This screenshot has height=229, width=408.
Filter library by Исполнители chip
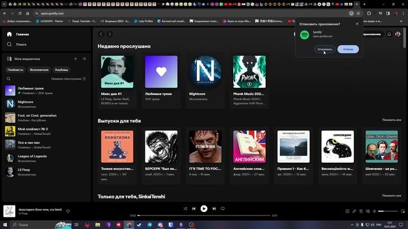tap(39, 70)
